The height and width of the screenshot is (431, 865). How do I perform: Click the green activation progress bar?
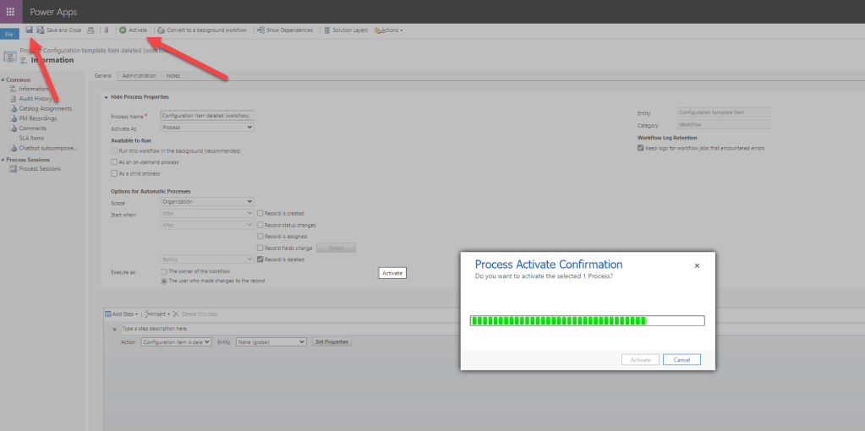click(587, 320)
